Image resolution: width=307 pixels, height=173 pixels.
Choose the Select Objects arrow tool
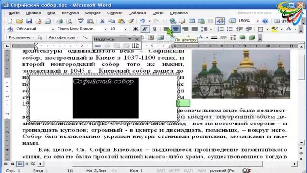pos(40,37)
